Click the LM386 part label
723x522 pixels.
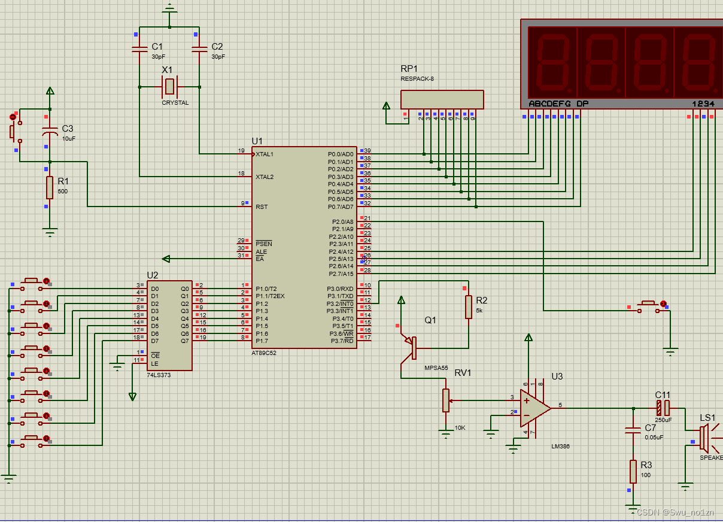point(561,447)
